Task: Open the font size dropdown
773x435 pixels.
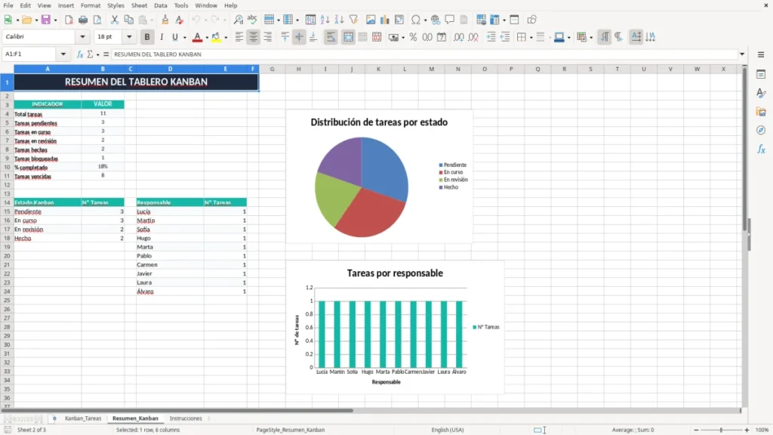Action: pos(129,36)
